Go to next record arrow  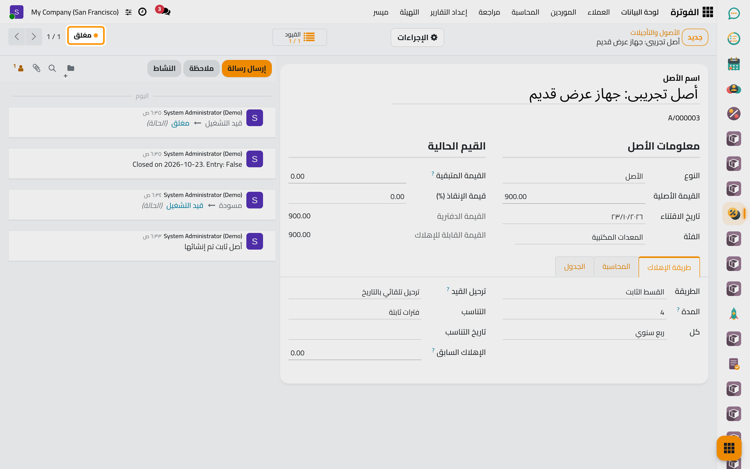[34, 37]
